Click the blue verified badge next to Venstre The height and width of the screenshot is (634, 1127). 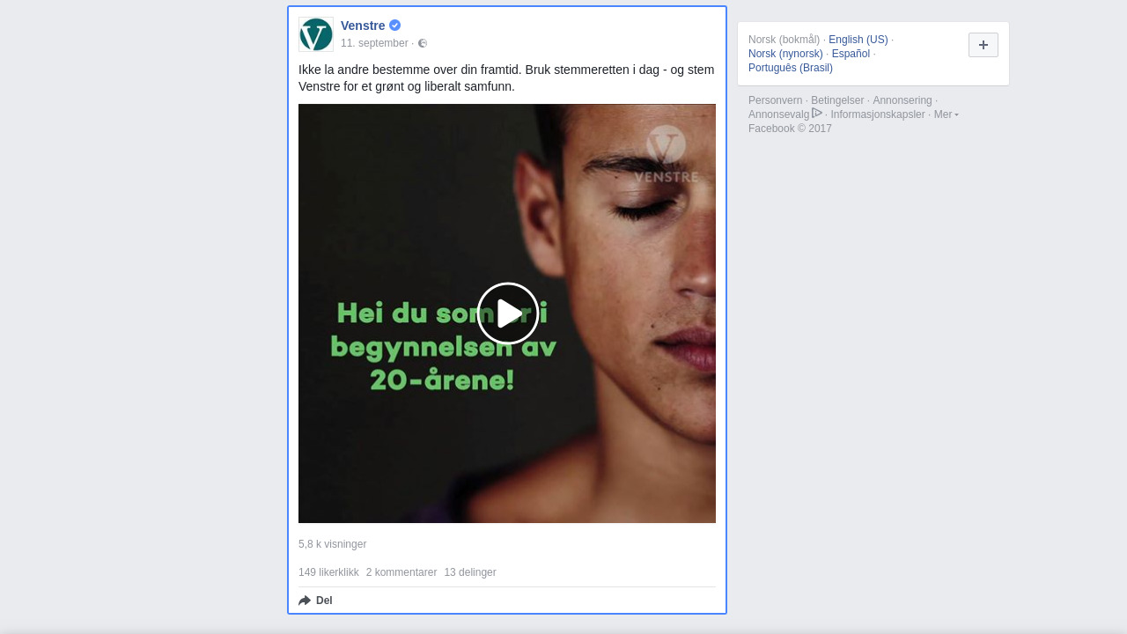coord(394,26)
